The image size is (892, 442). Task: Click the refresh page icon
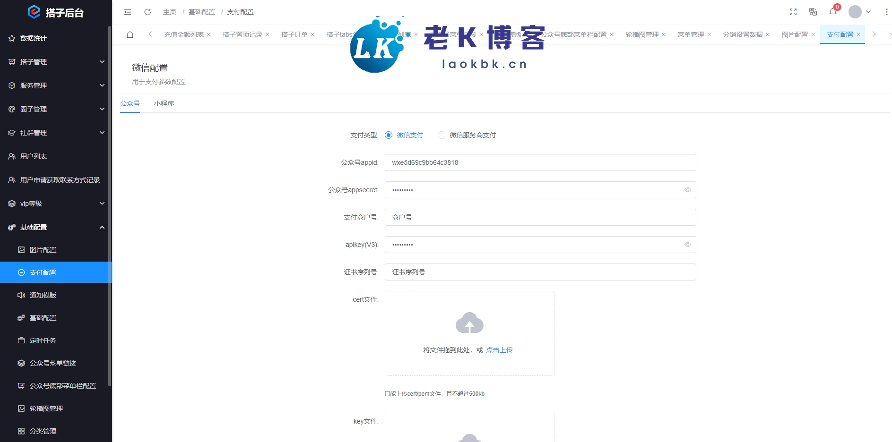click(x=147, y=12)
